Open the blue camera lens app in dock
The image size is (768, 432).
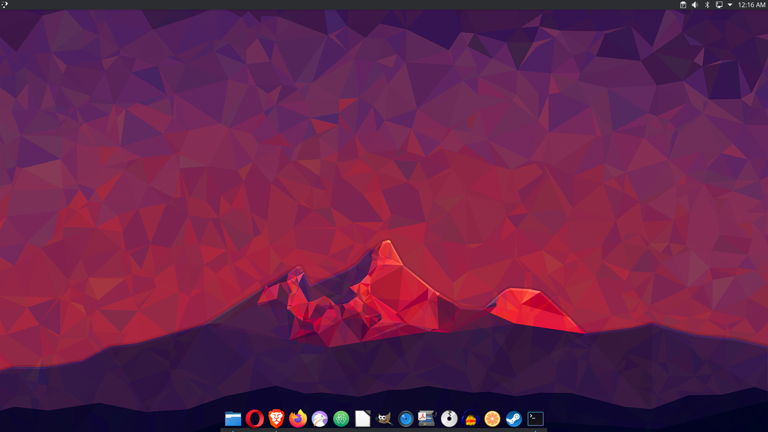[x=406, y=419]
